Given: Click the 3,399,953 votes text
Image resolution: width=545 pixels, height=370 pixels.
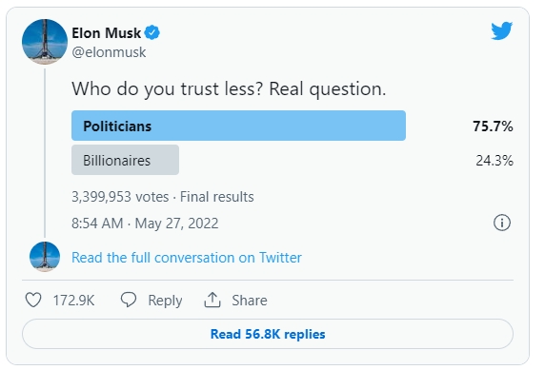Looking at the screenshot, I should click(120, 197).
